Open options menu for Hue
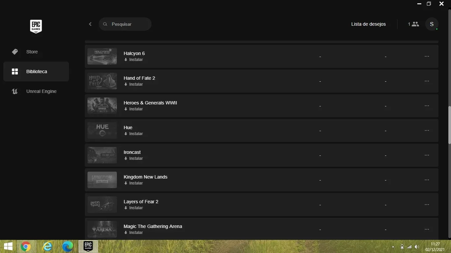 tap(427, 130)
